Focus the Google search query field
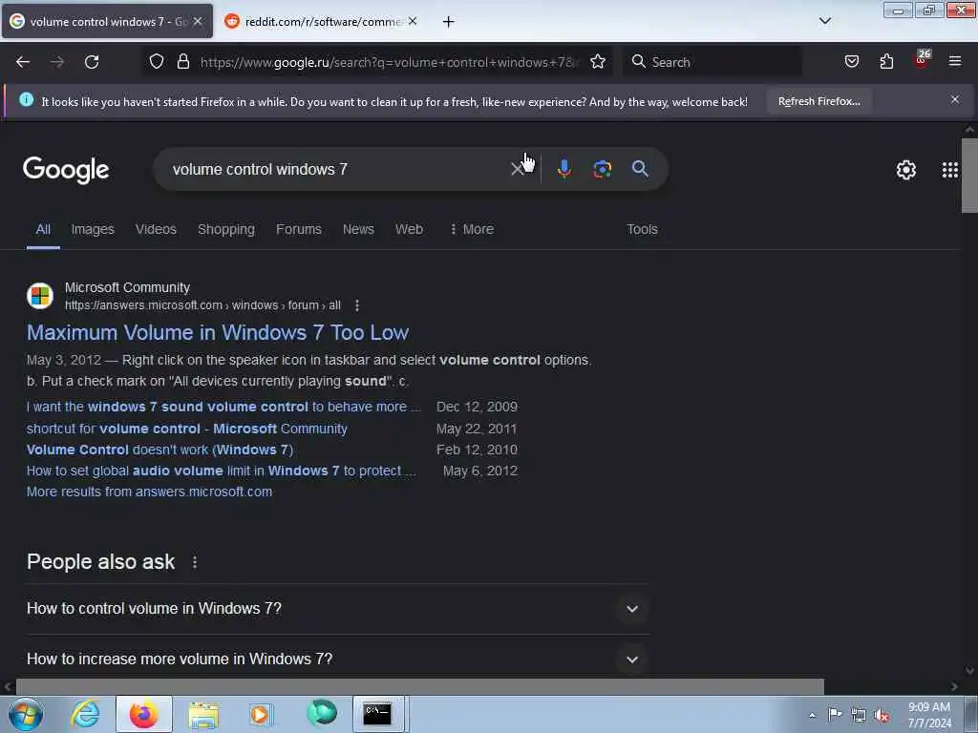The width and height of the screenshot is (978, 733). 337,169
